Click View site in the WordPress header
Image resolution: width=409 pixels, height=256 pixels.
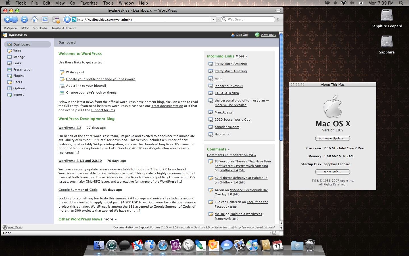click(268, 35)
